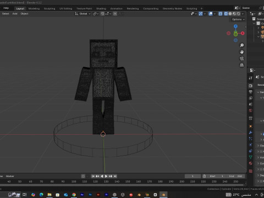
Task: Open the selectability and visibility dropdown
Action: point(194,14)
